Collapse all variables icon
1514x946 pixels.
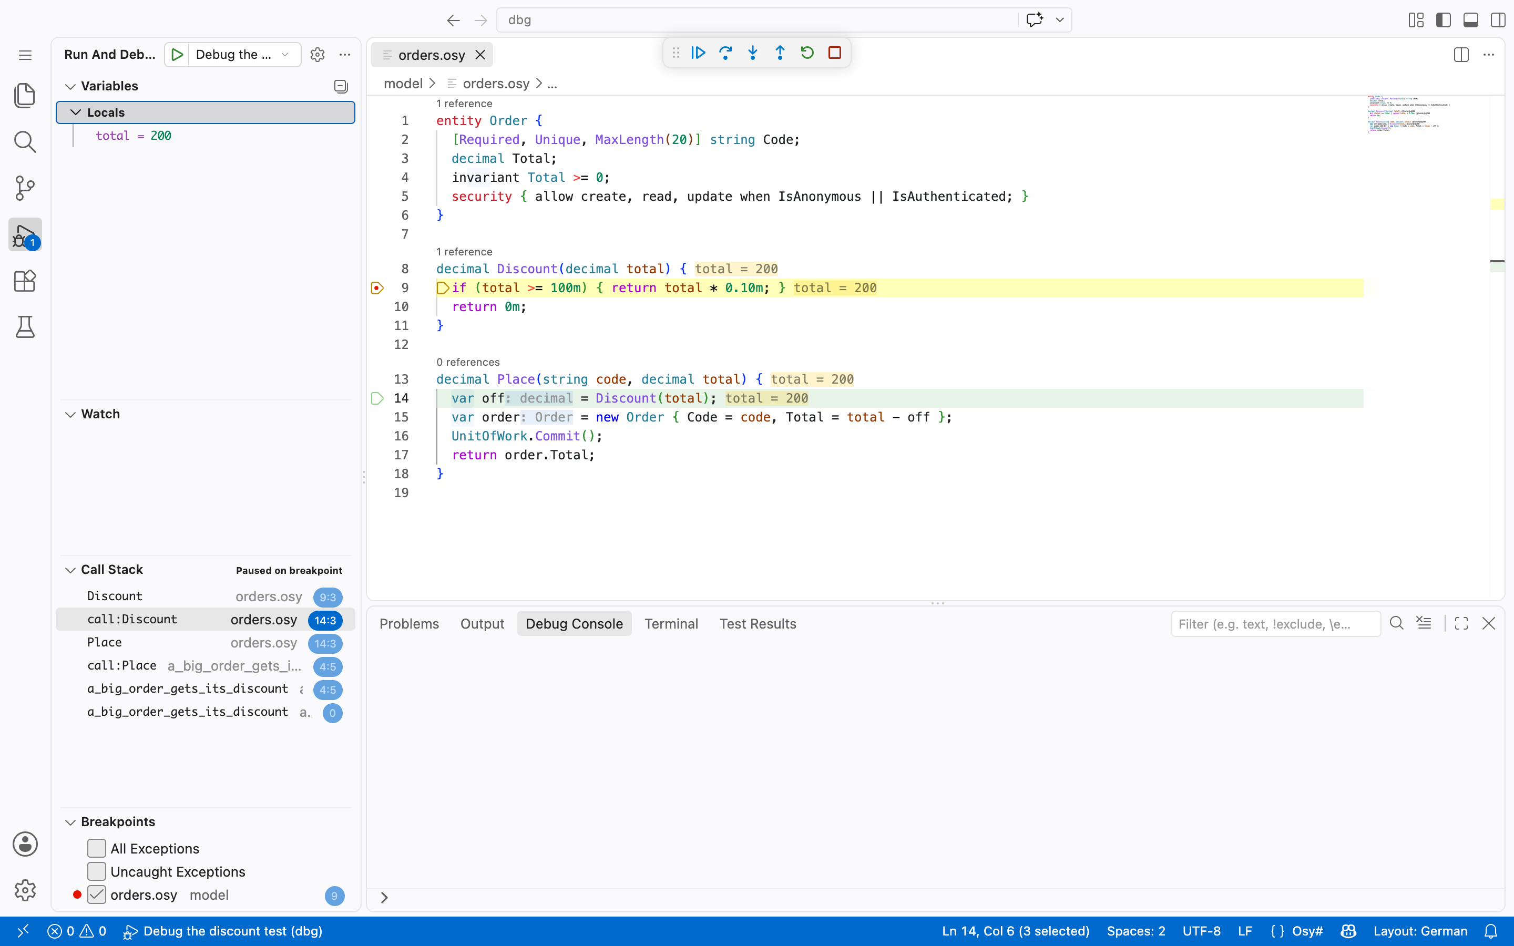(x=341, y=86)
